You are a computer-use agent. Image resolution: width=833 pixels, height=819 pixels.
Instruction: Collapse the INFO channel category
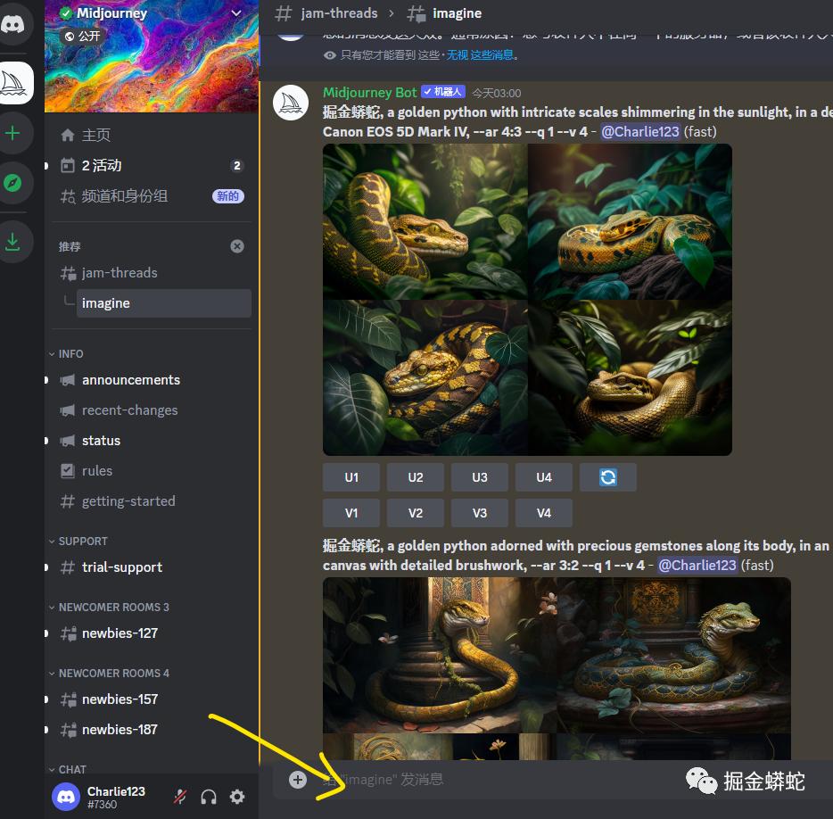click(70, 354)
